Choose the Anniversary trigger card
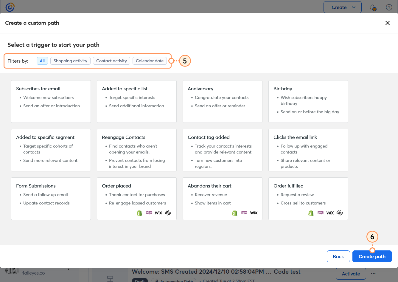This screenshot has height=282, width=398. point(223,101)
